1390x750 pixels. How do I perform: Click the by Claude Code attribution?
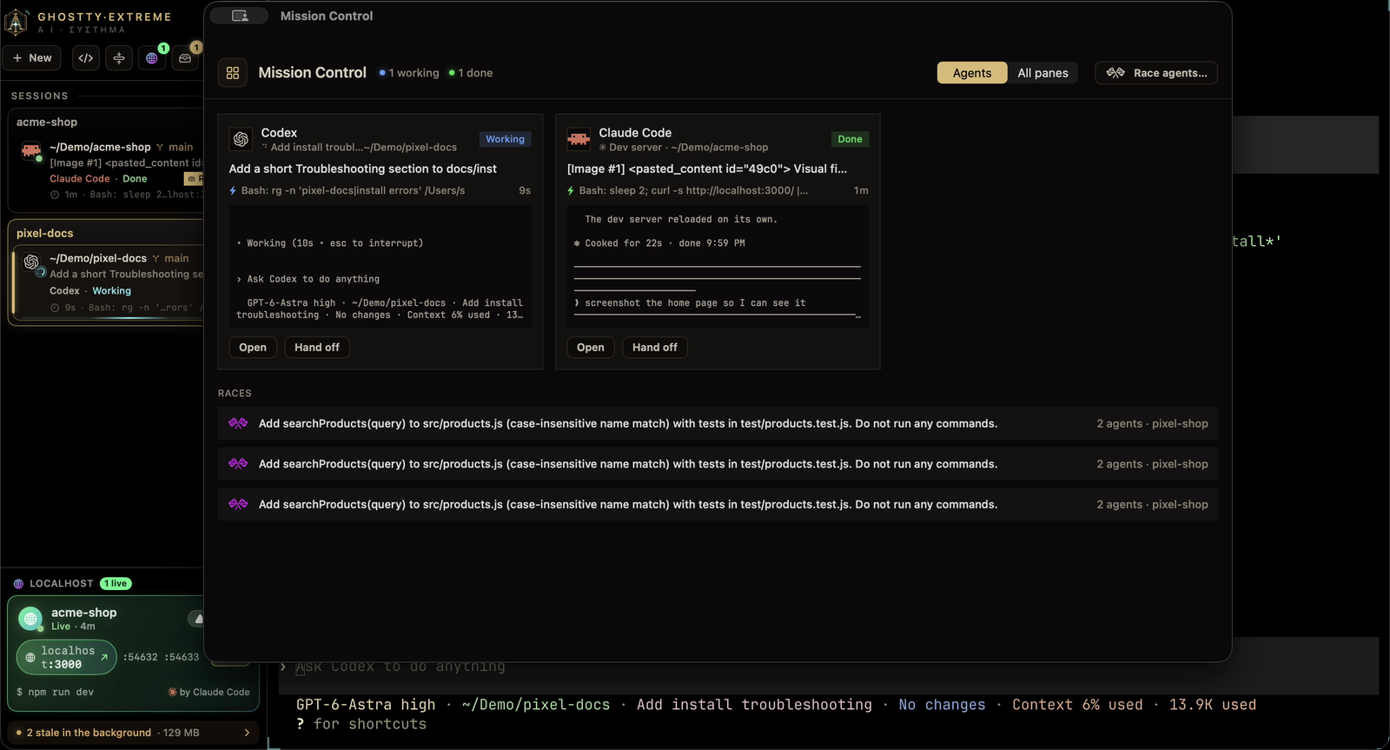click(208, 693)
